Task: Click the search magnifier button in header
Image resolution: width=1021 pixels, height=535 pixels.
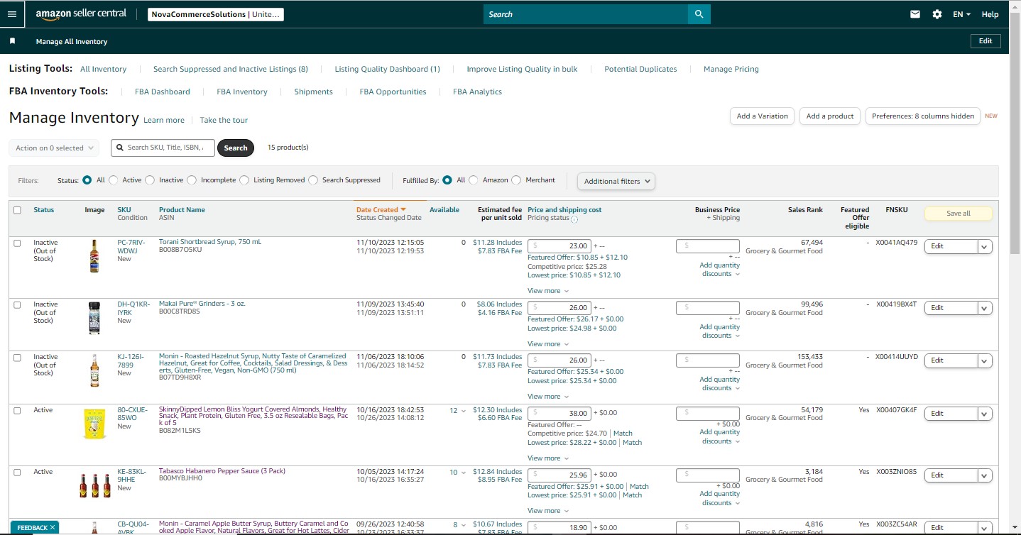Action: (x=699, y=14)
